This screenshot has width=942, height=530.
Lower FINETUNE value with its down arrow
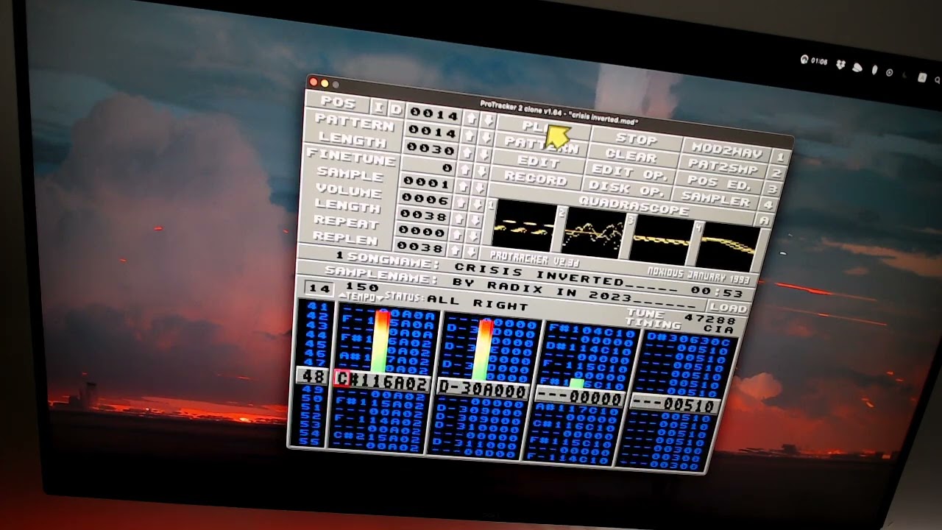click(482, 171)
